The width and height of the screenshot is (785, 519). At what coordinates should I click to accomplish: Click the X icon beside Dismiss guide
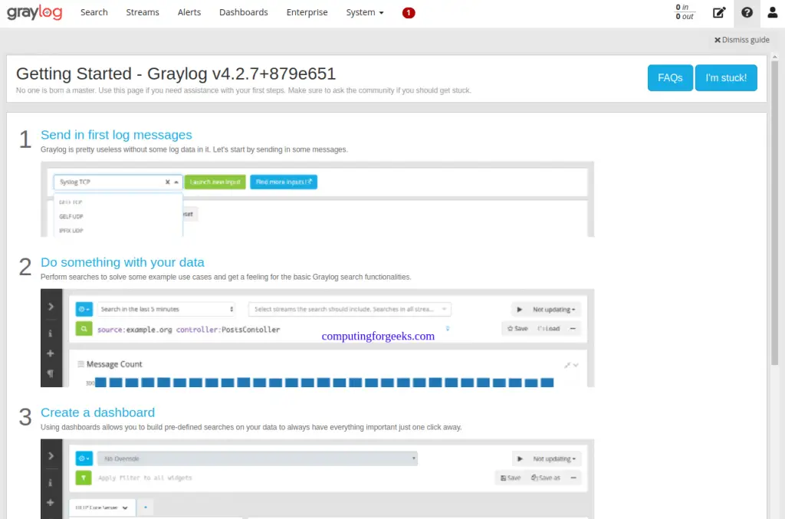[717, 40]
